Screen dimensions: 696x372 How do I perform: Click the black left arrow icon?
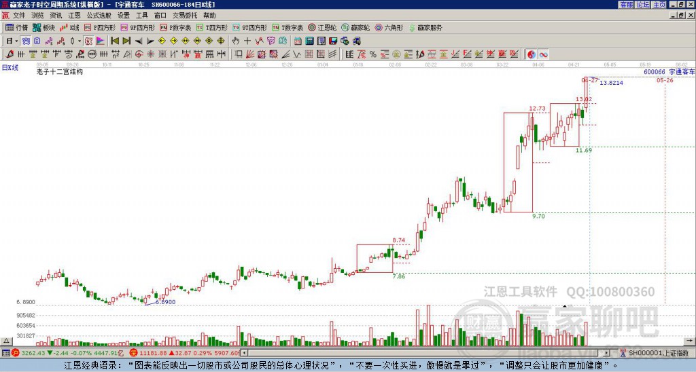(139, 41)
